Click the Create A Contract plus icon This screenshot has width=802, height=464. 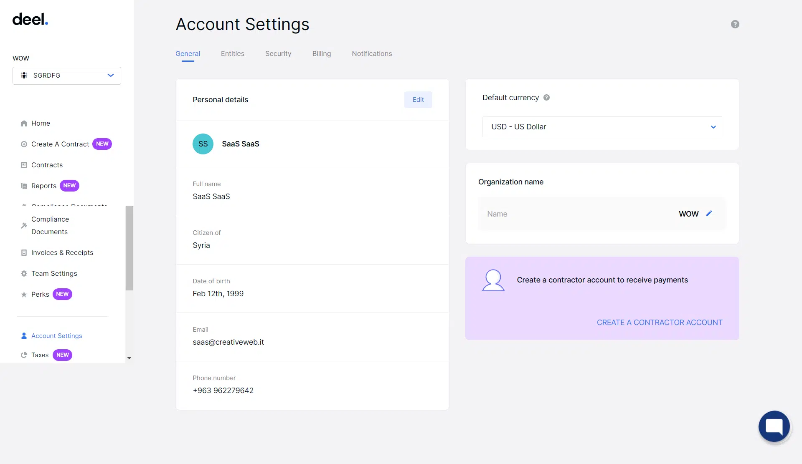pos(24,144)
